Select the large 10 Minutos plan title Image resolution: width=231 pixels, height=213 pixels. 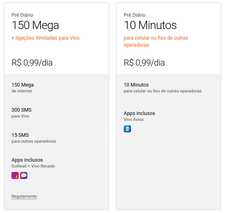coord(150,25)
